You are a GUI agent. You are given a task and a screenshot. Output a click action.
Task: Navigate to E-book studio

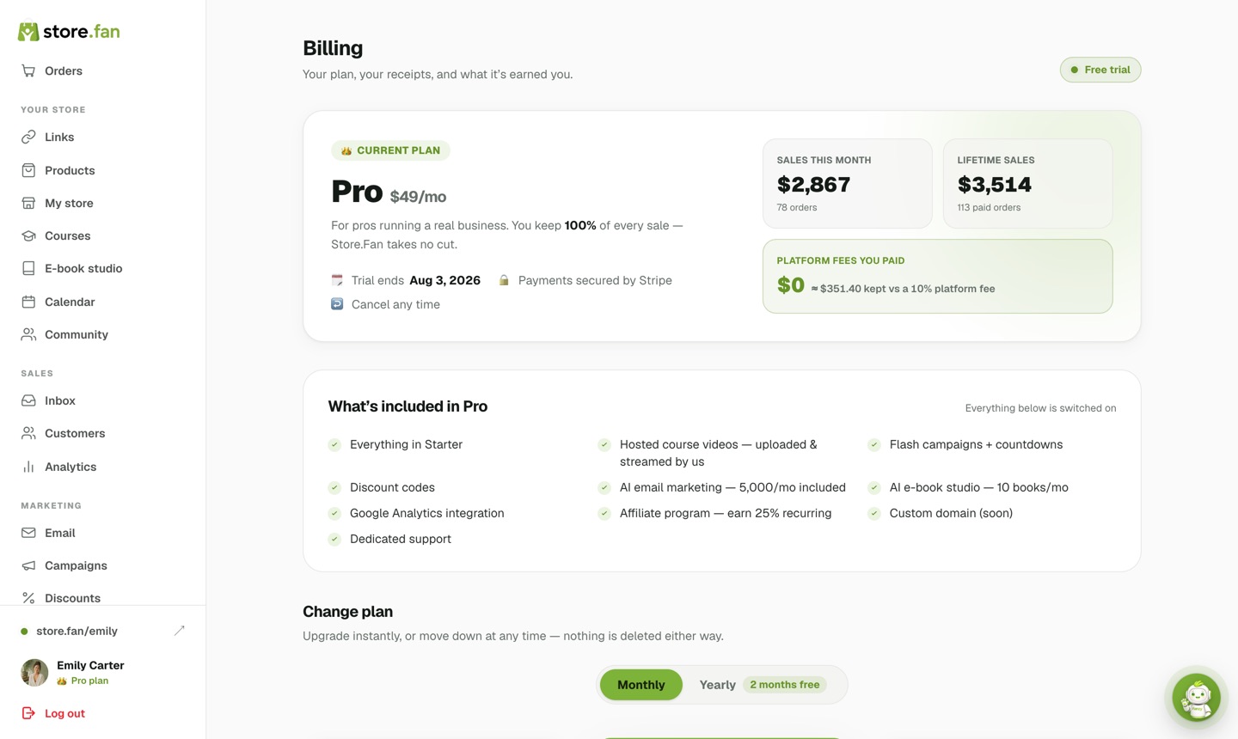click(83, 269)
